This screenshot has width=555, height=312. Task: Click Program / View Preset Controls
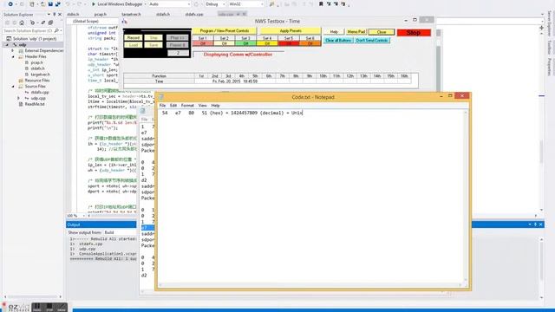tap(225, 31)
